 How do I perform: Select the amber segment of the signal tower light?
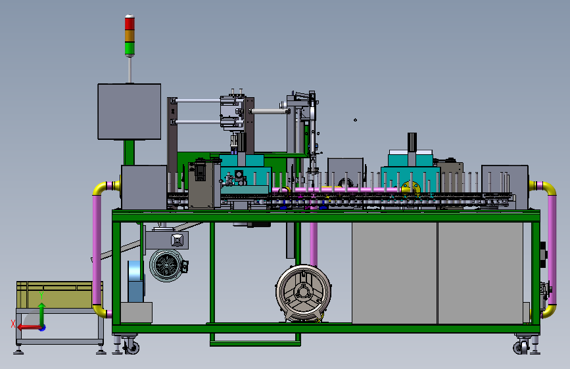(130, 36)
